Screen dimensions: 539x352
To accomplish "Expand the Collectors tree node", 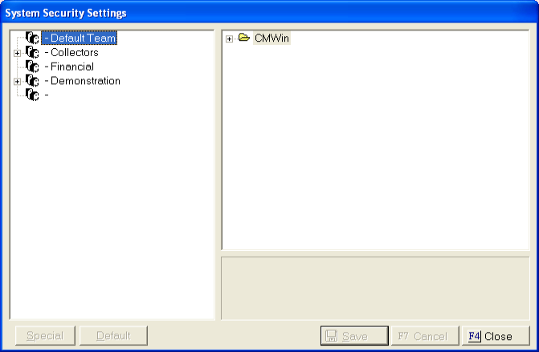I will coord(17,53).
